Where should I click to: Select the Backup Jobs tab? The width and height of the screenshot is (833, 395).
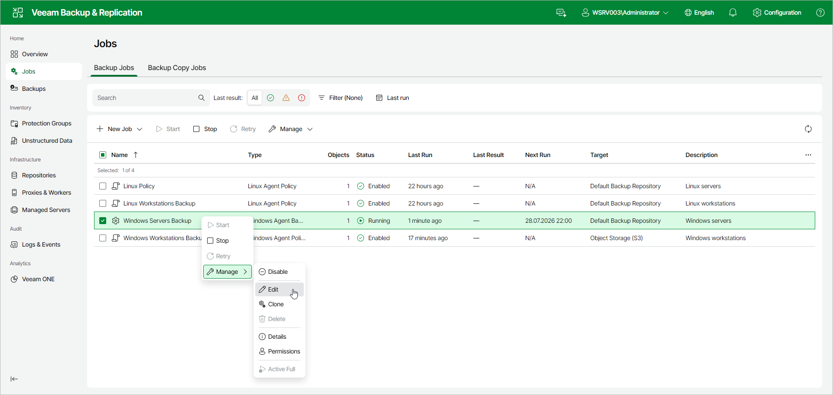pyautogui.click(x=114, y=68)
